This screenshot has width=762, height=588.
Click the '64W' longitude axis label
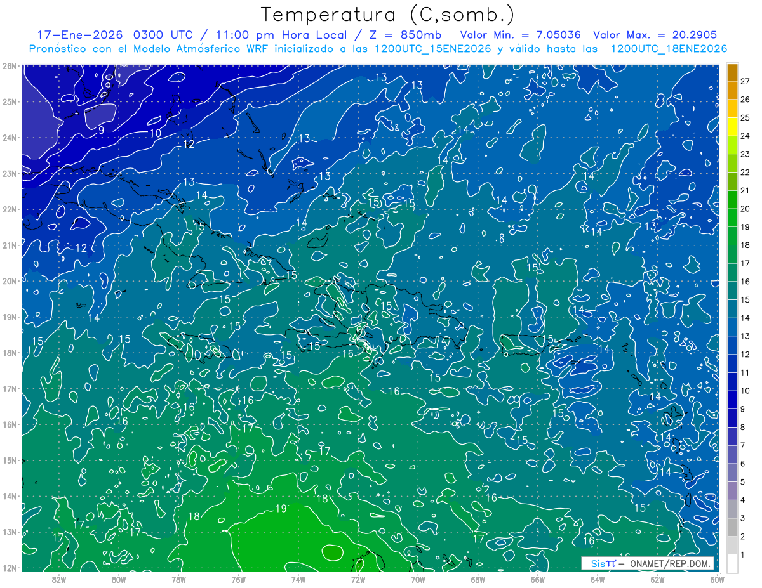[x=598, y=578]
